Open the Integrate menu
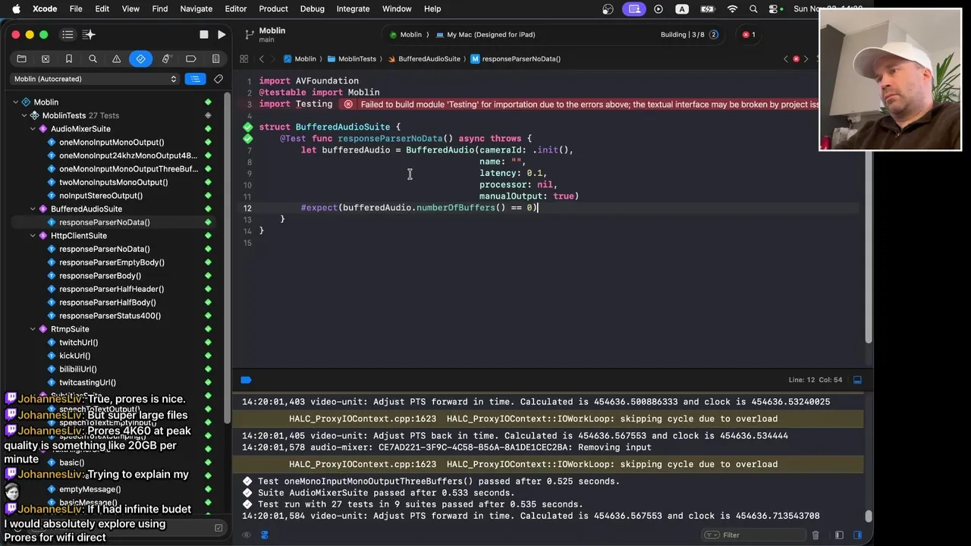 click(353, 8)
